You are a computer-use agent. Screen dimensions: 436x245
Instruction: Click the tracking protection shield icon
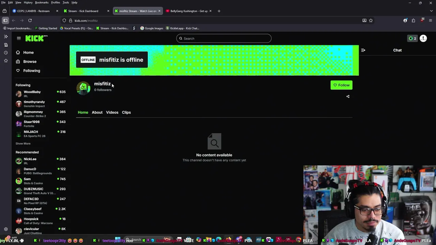[x=64, y=20]
